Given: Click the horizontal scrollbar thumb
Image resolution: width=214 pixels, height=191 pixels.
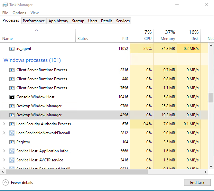Looking at the screenshot, I should [x=74, y=172].
